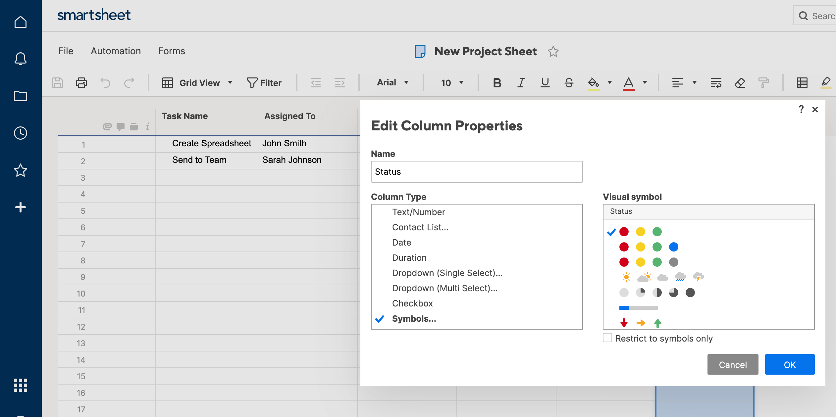The image size is (836, 417).
Task: Click the Clear Formatting eraser icon
Action: point(740,83)
